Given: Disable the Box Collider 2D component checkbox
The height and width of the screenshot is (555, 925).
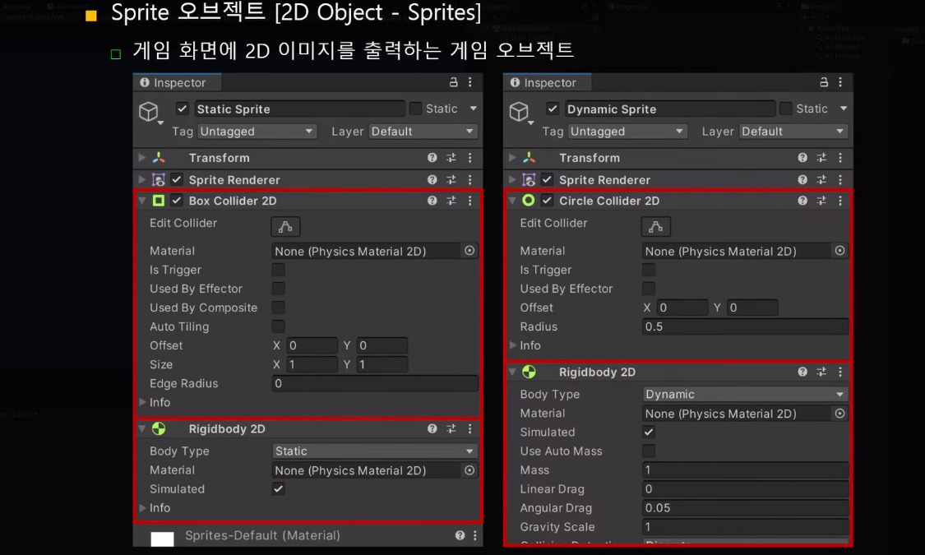Looking at the screenshot, I should (177, 201).
